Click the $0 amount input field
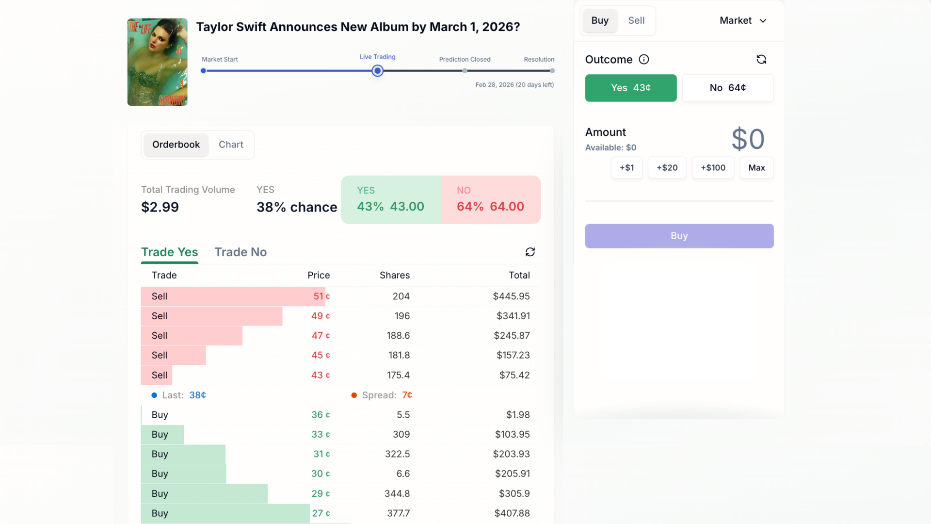This screenshot has height=524, width=931. [x=747, y=139]
